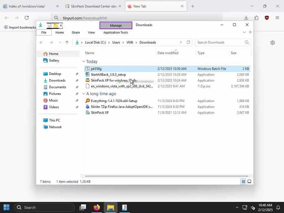Open the Customize Quick Access Toolbar dropdown

(x=61, y=26)
